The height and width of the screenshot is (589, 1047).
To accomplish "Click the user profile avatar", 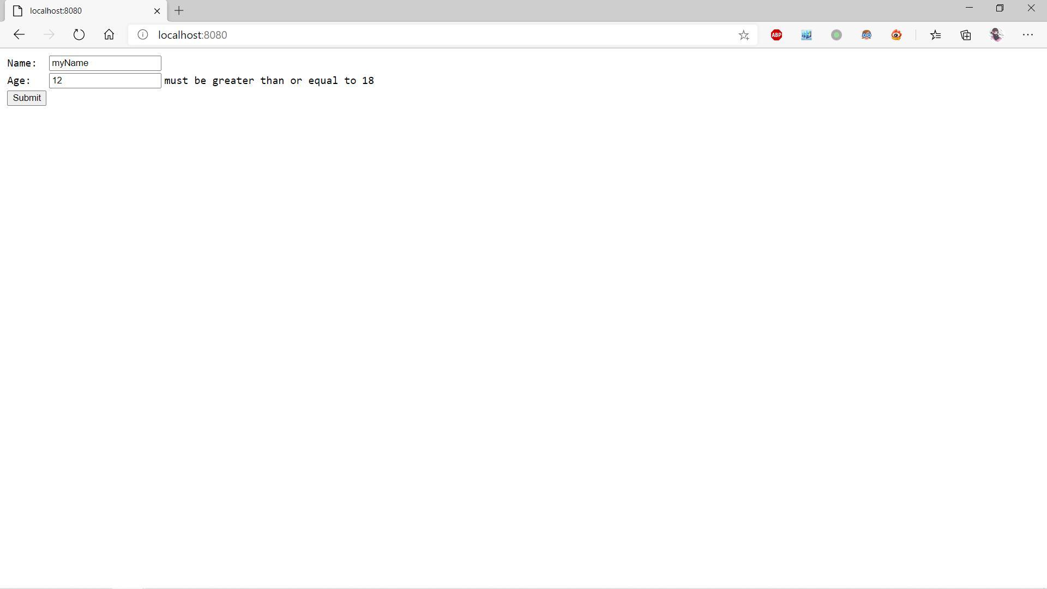I will (x=996, y=35).
